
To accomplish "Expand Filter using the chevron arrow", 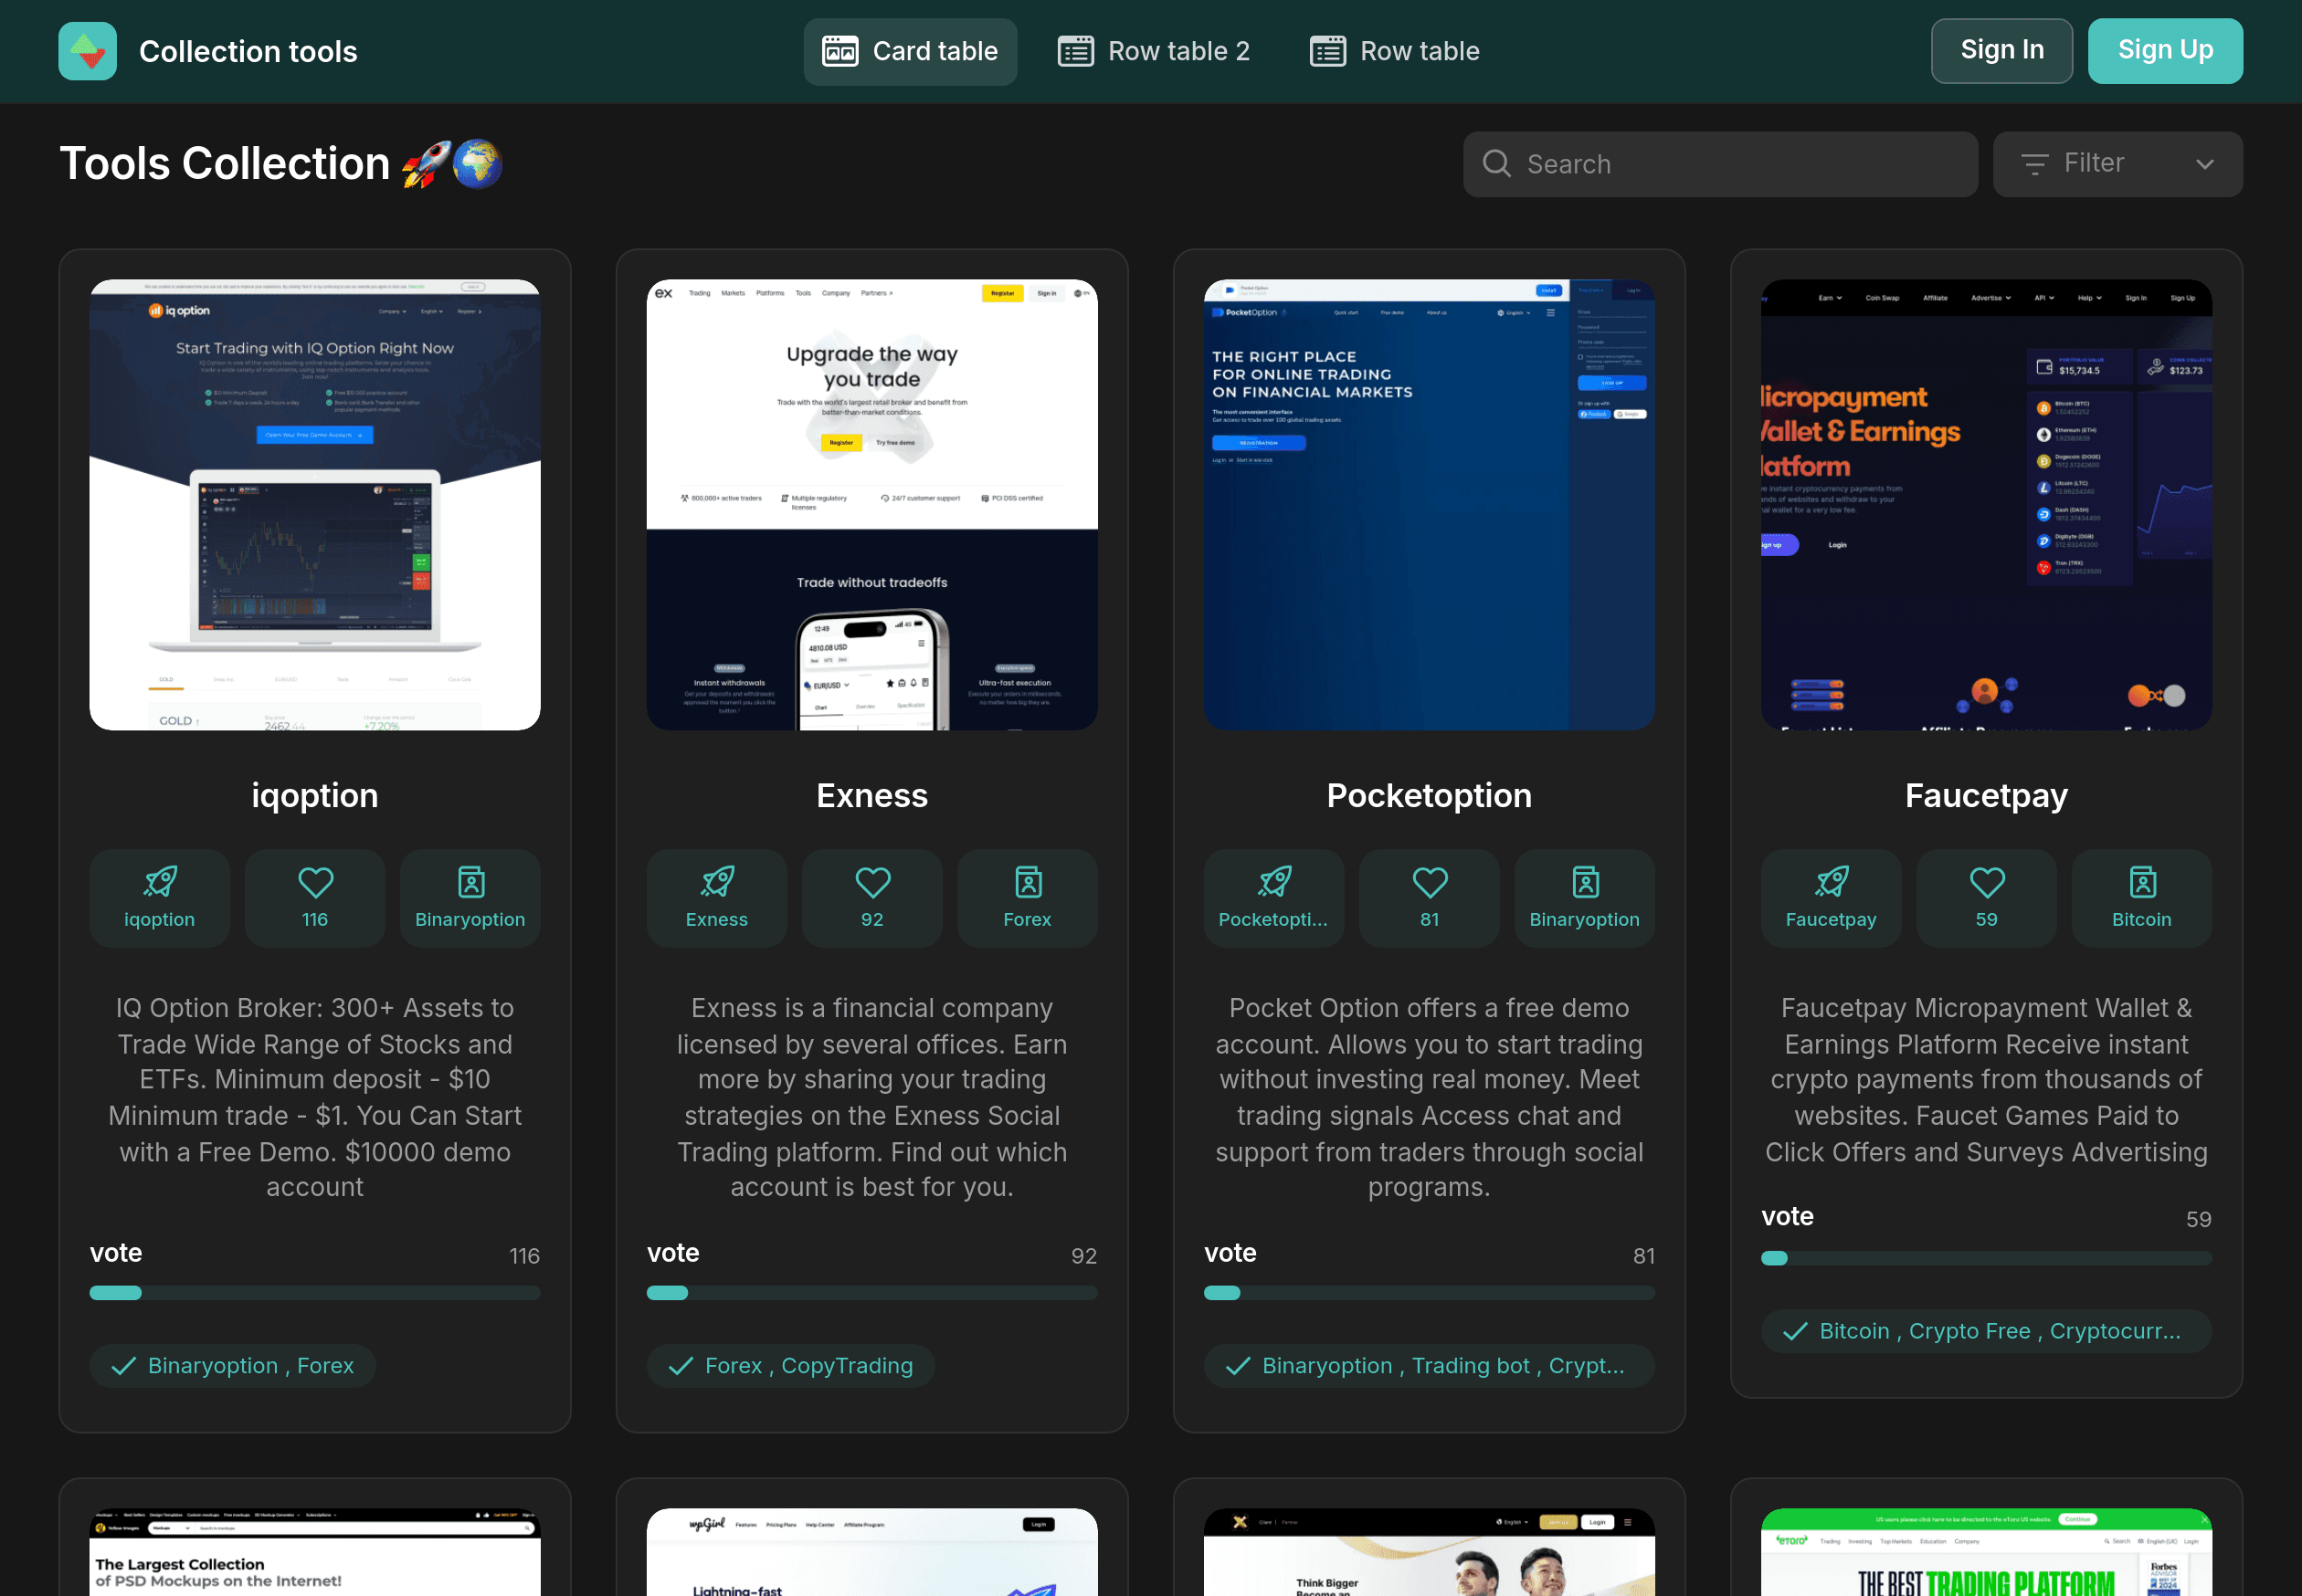I will [x=2205, y=164].
